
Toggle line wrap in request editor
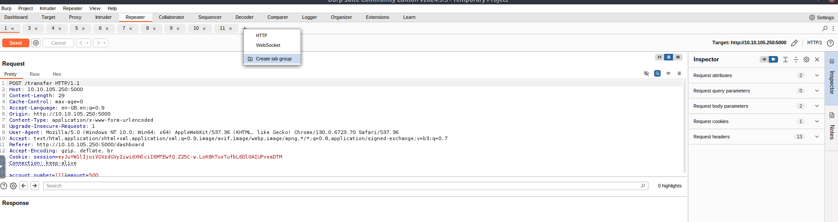(x=657, y=74)
